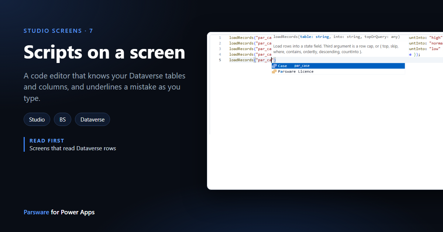This screenshot has height=232, width=443.
Task: Choose the Parsware Licence autocomplete suggestion
Action: (x=338, y=71)
